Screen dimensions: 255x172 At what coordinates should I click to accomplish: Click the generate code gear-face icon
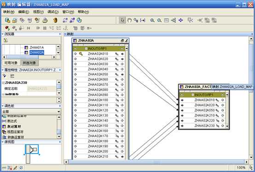(55, 20)
